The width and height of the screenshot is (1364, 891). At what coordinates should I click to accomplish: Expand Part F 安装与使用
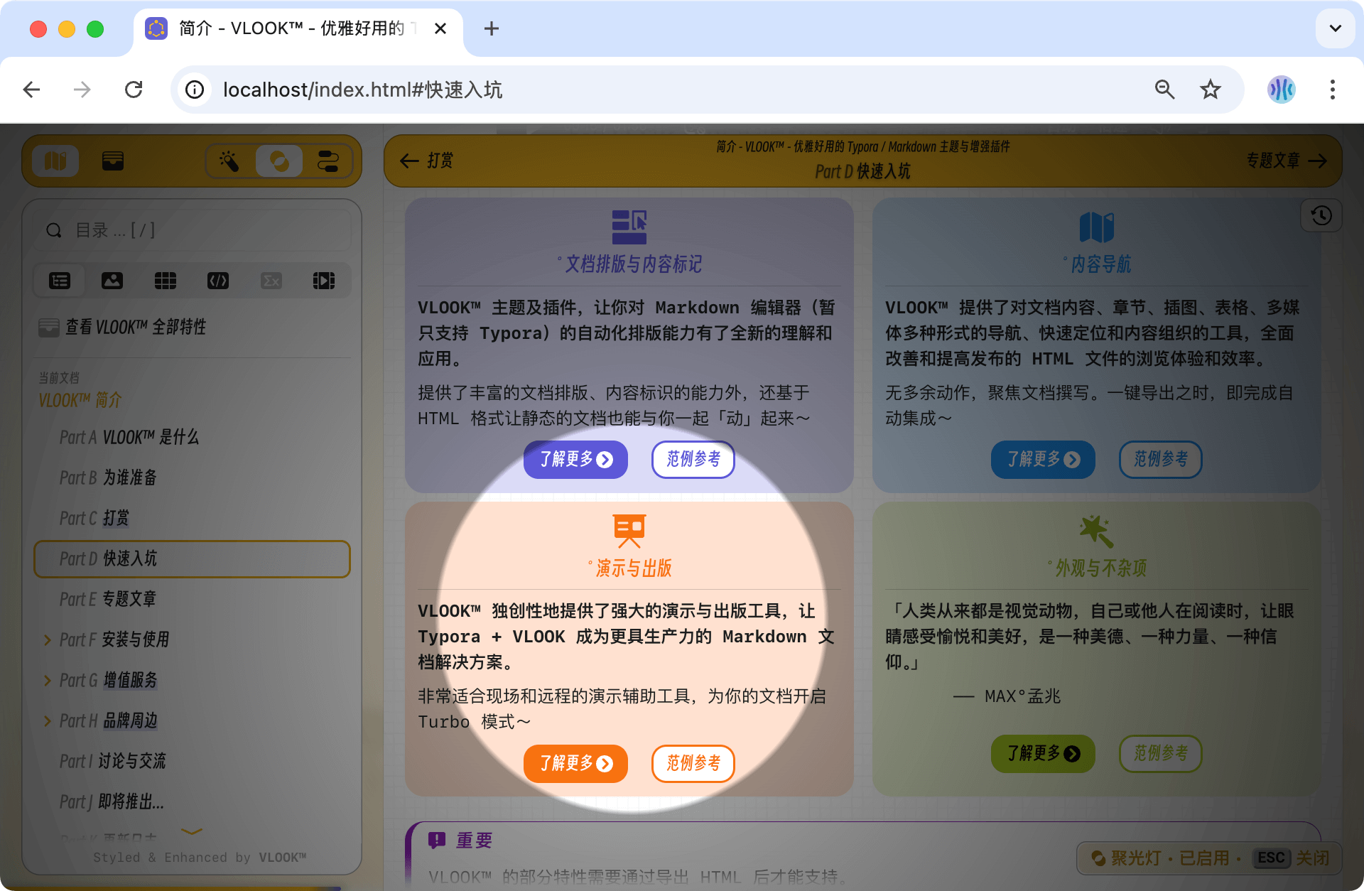click(47, 639)
